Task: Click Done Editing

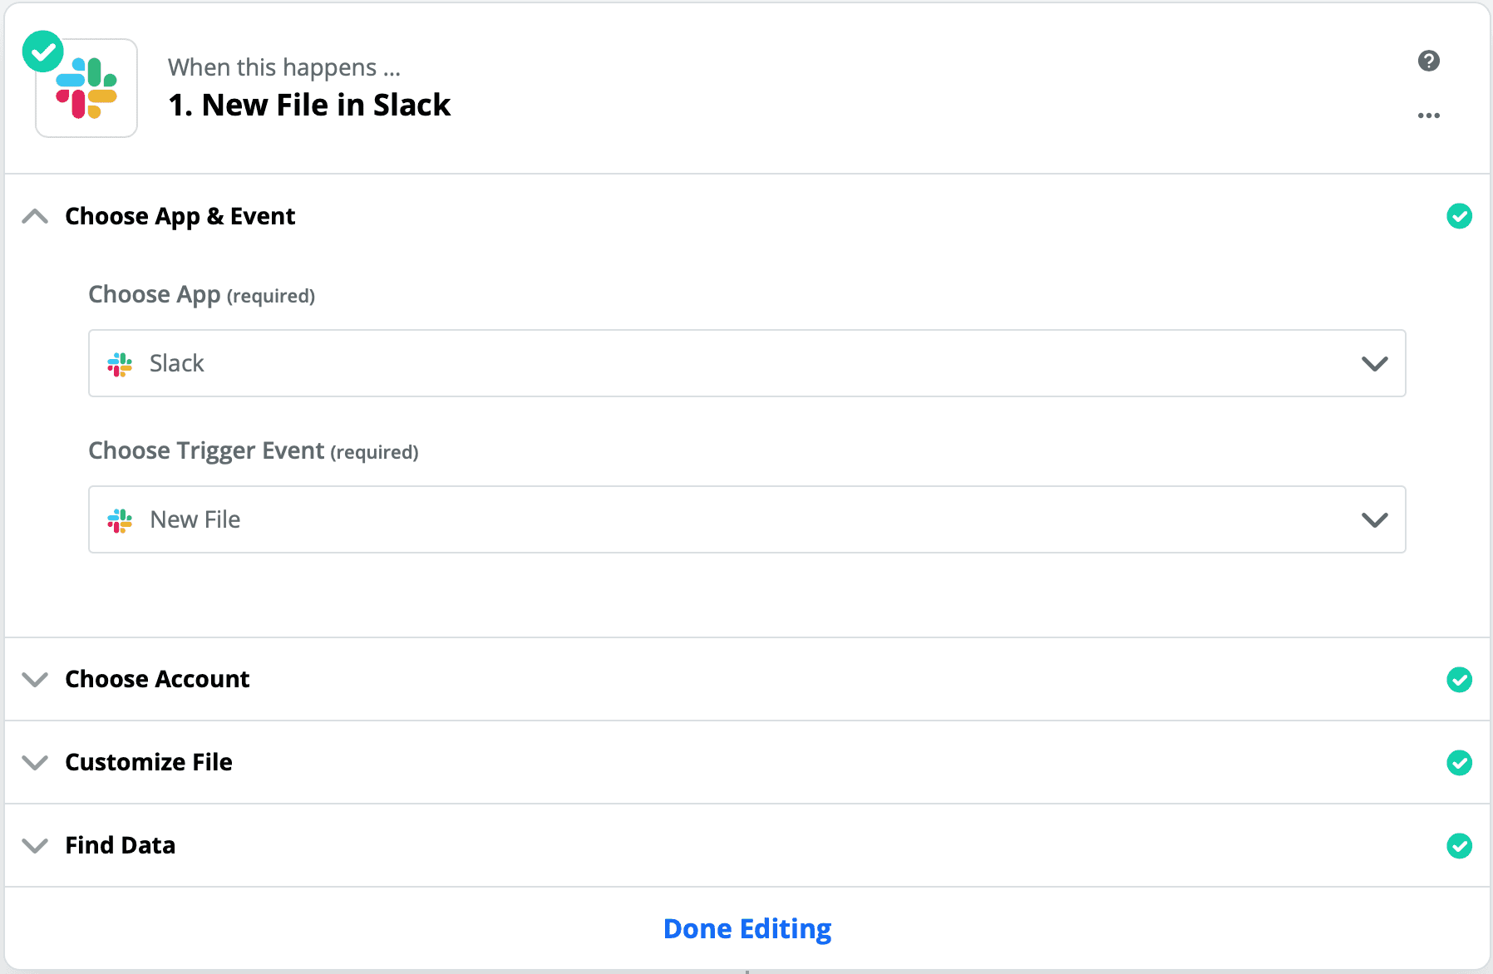Action: (x=746, y=928)
